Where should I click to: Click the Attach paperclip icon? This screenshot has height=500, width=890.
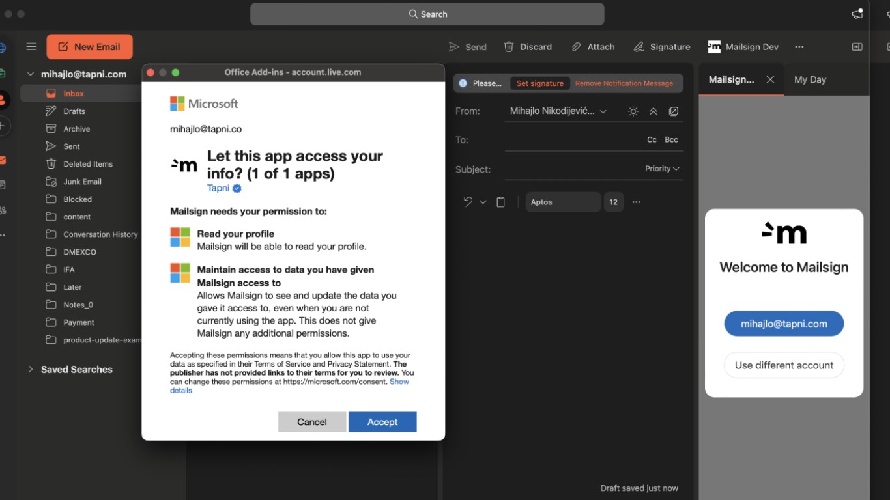[576, 47]
